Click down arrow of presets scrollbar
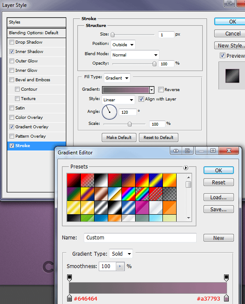 click(x=189, y=218)
